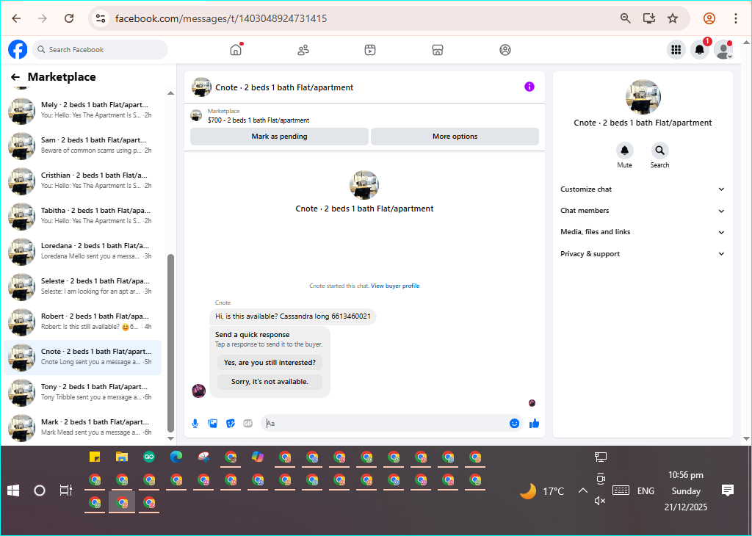Go back using the Marketplace back arrow
The height and width of the screenshot is (536, 752).
click(15, 77)
